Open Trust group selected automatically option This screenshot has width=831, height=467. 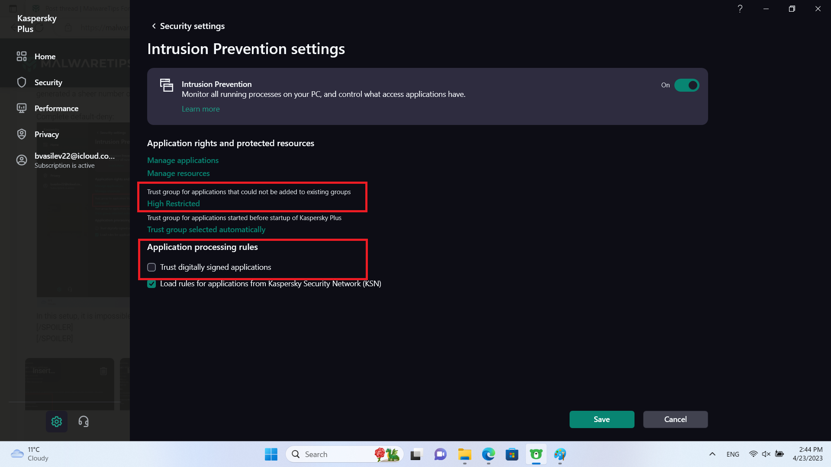tap(206, 230)
